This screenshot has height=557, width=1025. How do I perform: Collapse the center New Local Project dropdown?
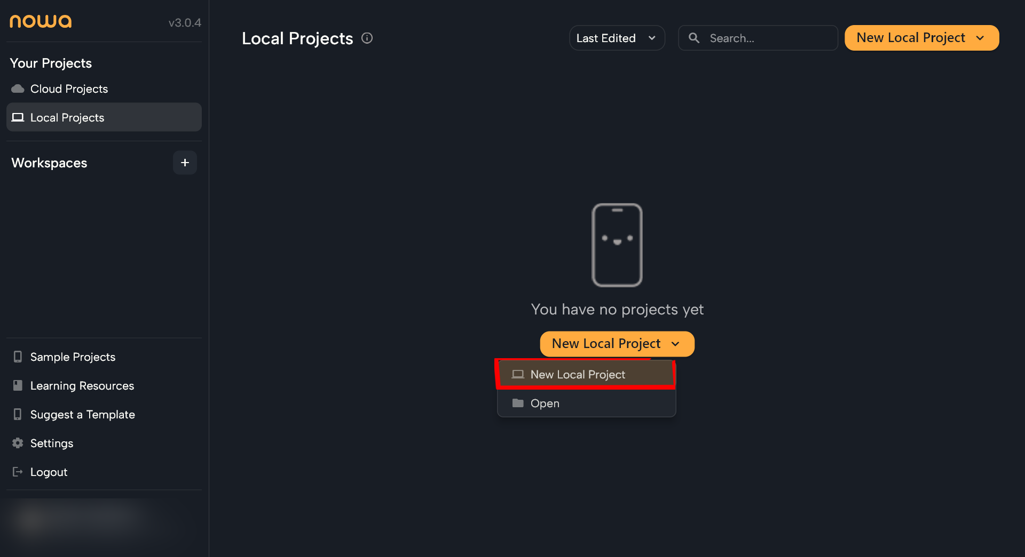click(617, 344)
